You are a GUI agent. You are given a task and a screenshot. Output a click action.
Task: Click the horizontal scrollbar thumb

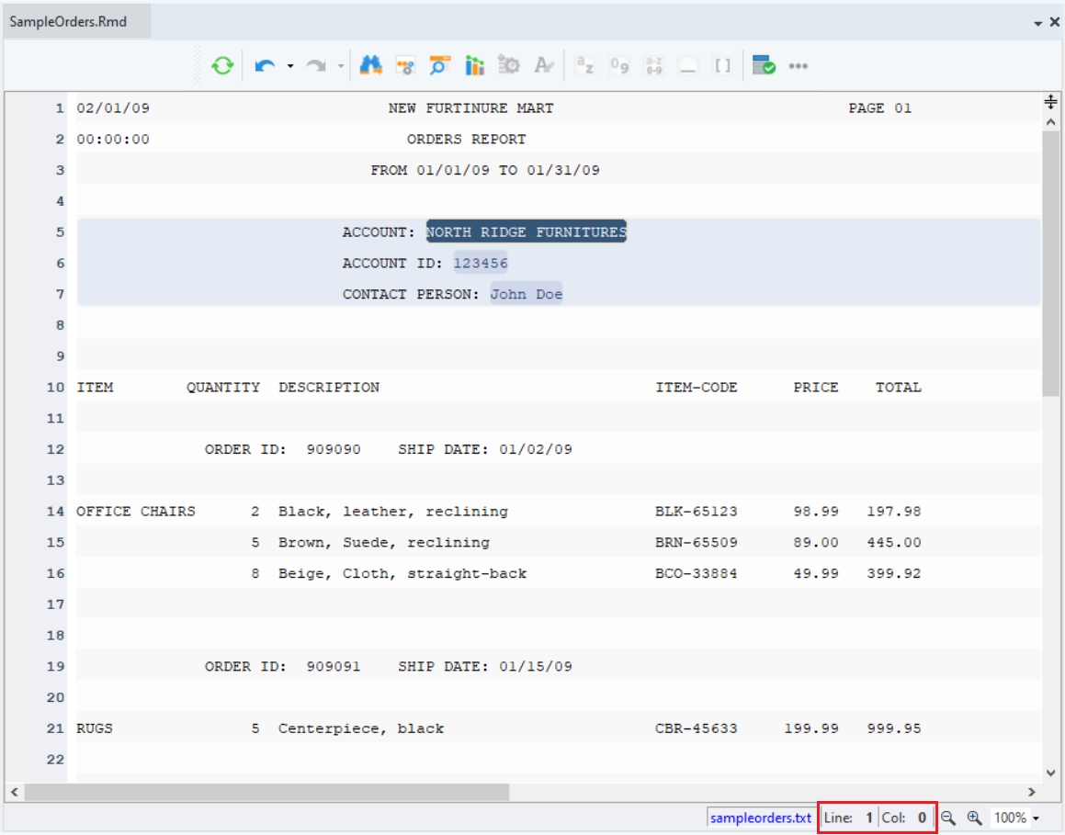[x=266, y=792]
